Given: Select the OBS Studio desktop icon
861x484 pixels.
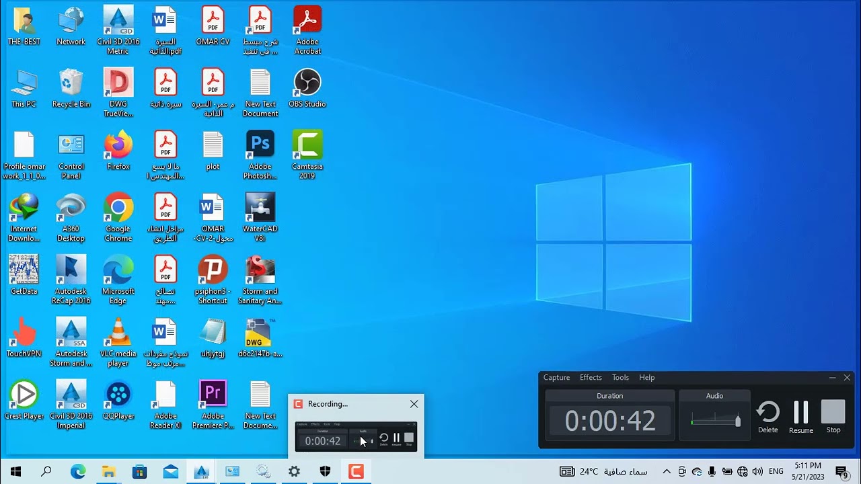Looking at the screenshot, I should [x=307, y=88].
